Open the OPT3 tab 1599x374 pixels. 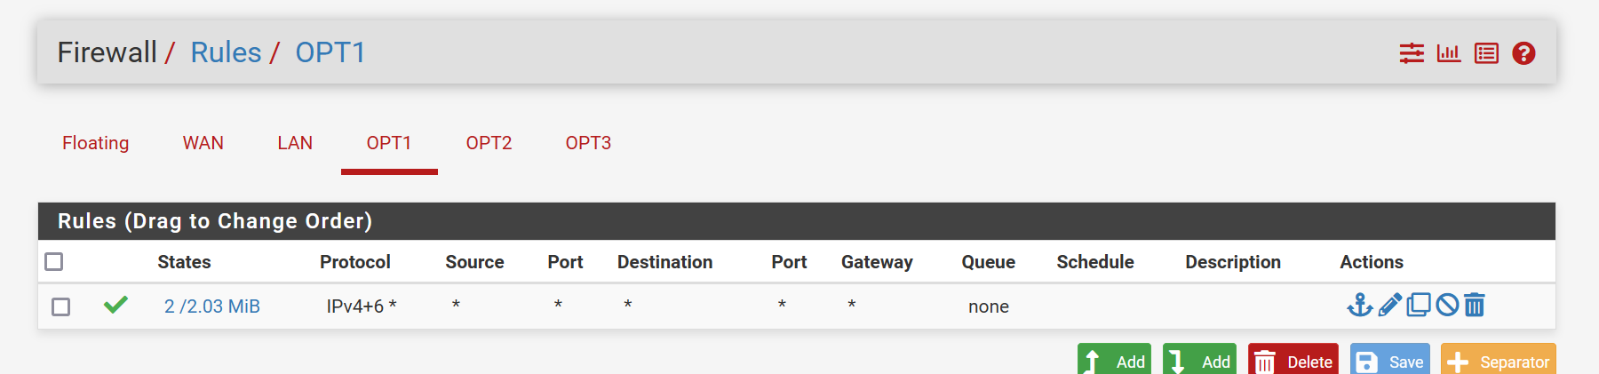(588, 143)
